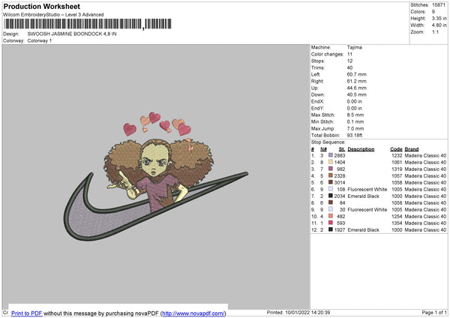Pick the dark brown swatch beside 3014
Screen dimensions: 450x318
point(331,182)
